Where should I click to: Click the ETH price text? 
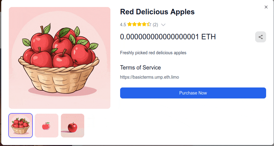168,37
